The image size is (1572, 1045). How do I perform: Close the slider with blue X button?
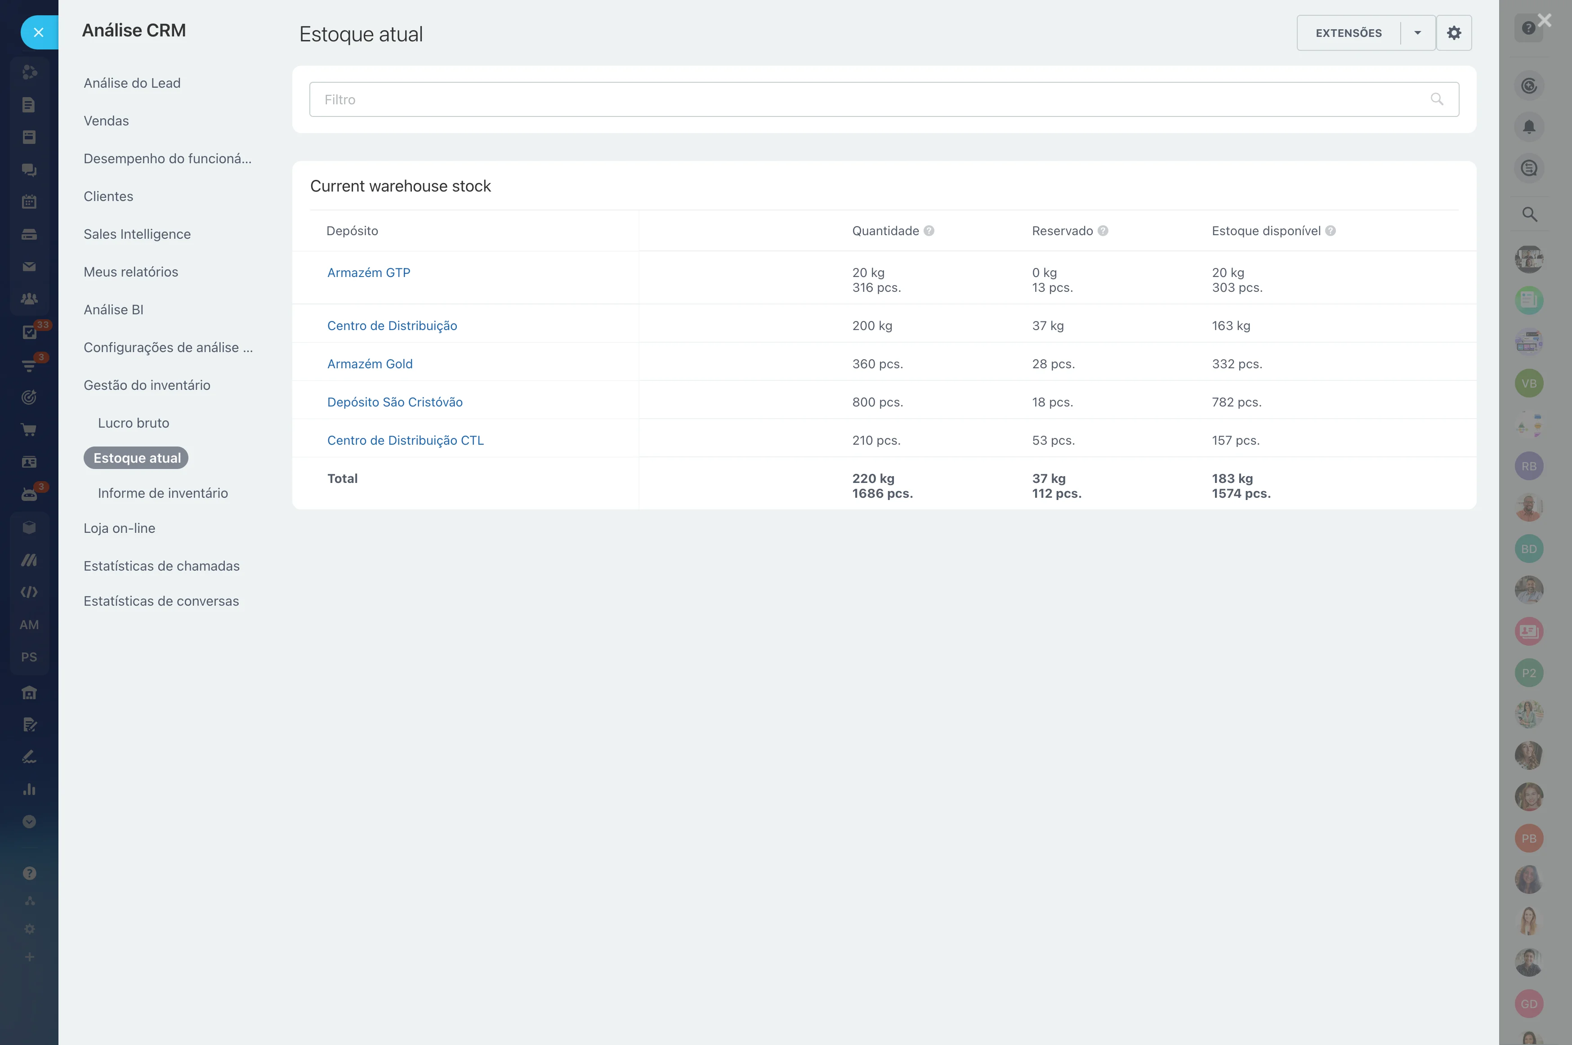[x=39, y=33]
